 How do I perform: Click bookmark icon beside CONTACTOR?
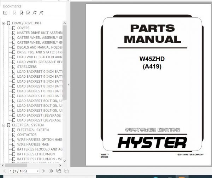click(x=14, y=135)
